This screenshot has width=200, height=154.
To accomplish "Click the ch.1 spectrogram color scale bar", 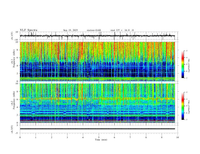I will 183,64.
